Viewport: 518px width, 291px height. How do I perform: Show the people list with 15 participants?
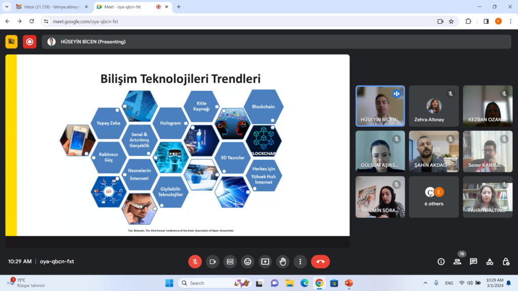(457, 262)
